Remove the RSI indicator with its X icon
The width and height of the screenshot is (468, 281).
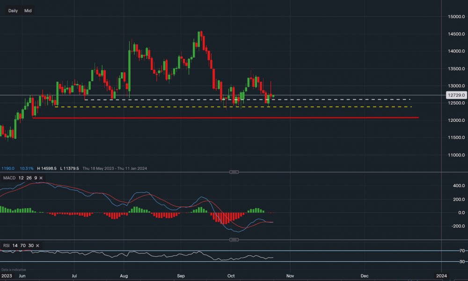point(37,246)
